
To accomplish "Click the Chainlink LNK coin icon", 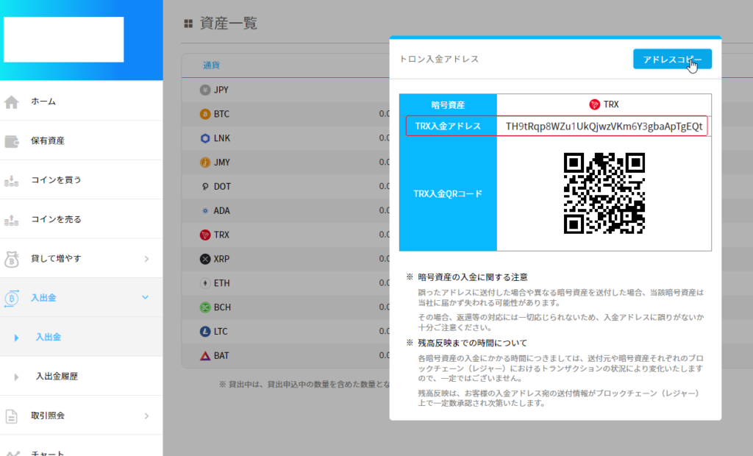I will click(x=205, y=138).
